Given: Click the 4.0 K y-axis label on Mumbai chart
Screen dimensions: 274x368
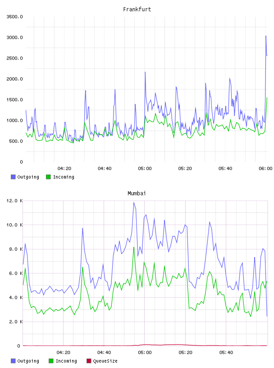Looking at the screenshot, I should [x=16, y=297].
